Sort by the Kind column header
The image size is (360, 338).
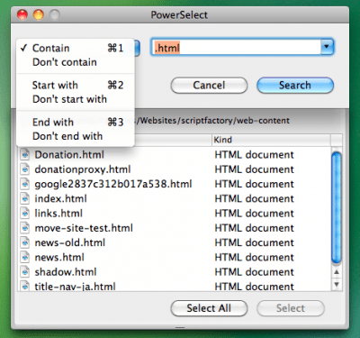(272, 140)
